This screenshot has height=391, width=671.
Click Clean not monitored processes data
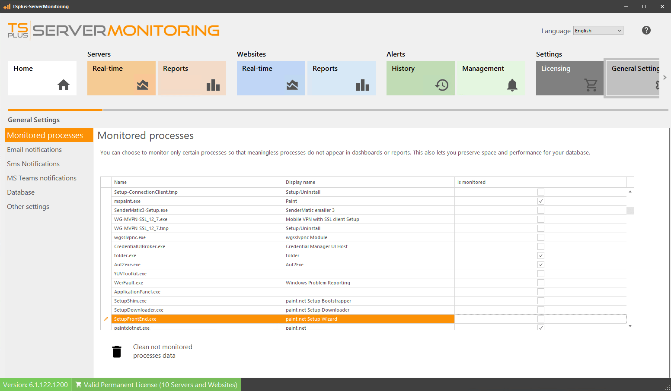[x=163, y=351]
